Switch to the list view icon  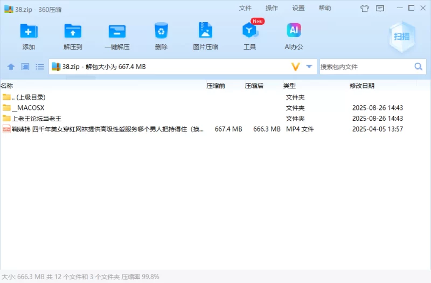[39, 66]
